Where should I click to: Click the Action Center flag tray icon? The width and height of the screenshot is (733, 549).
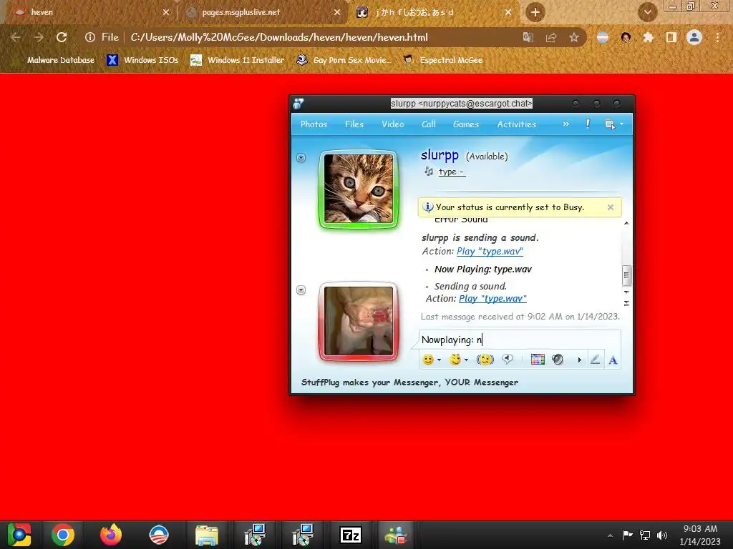point(627,535)
